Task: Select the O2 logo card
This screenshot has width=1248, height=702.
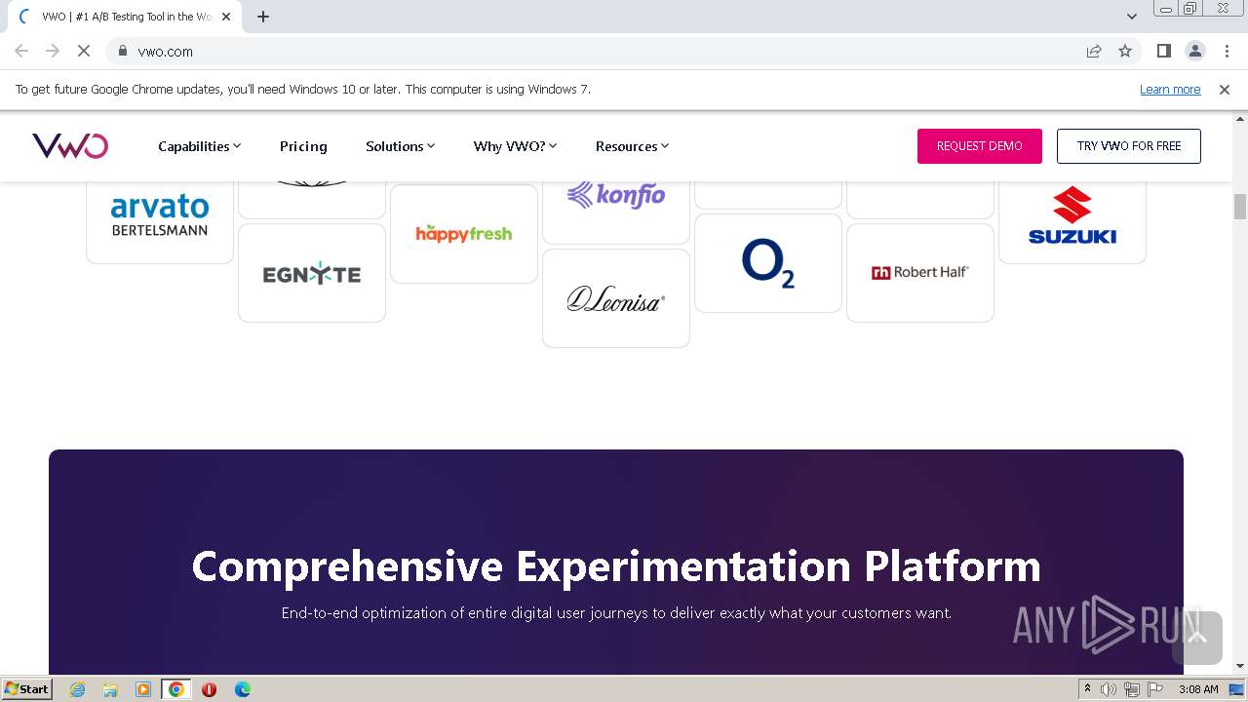Action: [x=768, y=263]
